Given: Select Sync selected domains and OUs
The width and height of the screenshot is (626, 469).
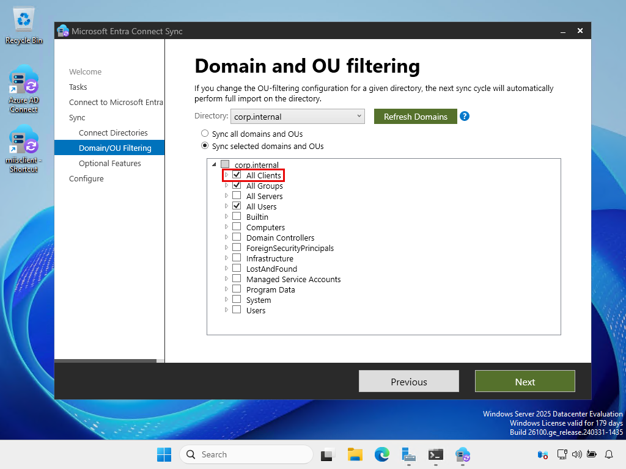Looking at the screenshot, I should coord(205,145).
